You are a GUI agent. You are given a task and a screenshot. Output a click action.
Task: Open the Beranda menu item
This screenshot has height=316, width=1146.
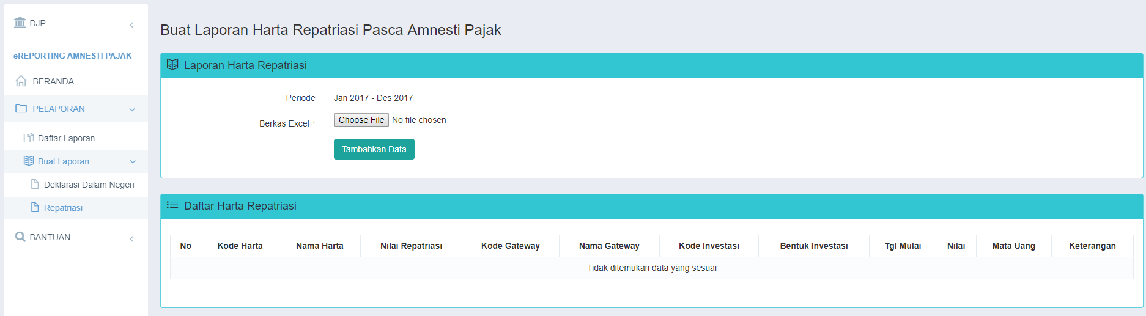[x=53, y=81]
